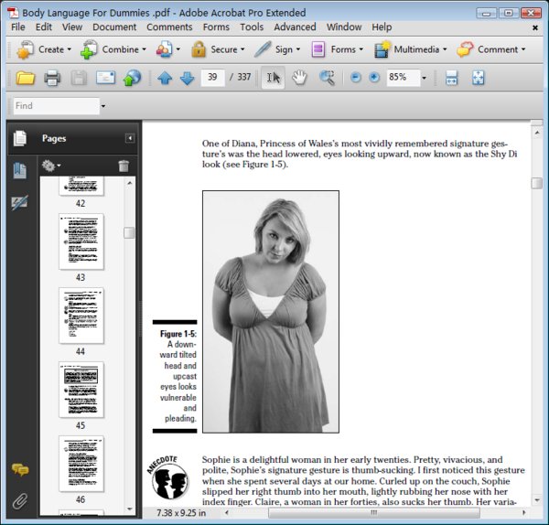Select the Hand tool
This screenshot has height=525, width=549.
(299, 78)
